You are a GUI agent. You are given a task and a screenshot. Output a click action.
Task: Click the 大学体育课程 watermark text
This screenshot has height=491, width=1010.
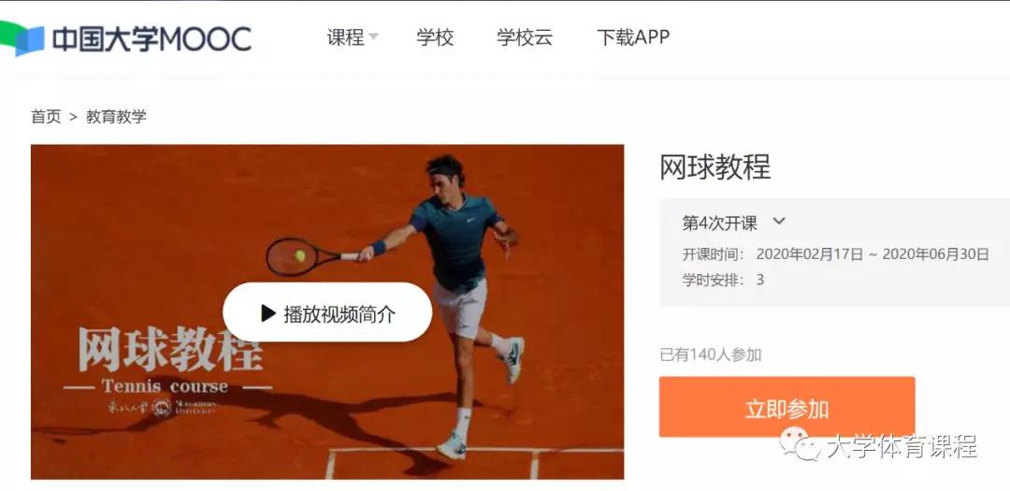[x=902, y=446]
